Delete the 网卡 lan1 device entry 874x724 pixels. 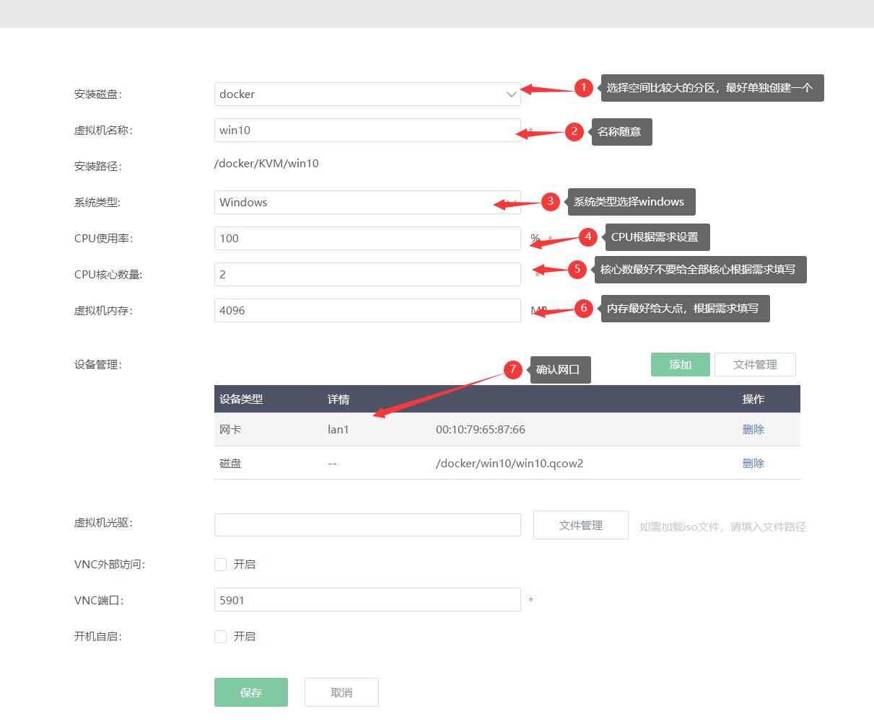(x=753, y=429)
